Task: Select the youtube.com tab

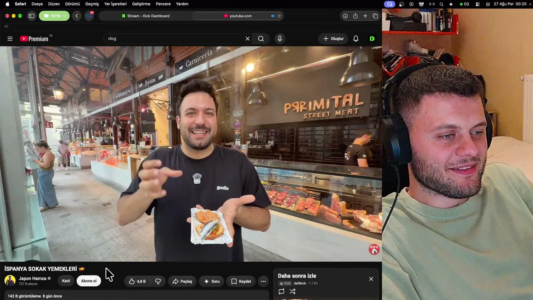Action: coord(238,16)
